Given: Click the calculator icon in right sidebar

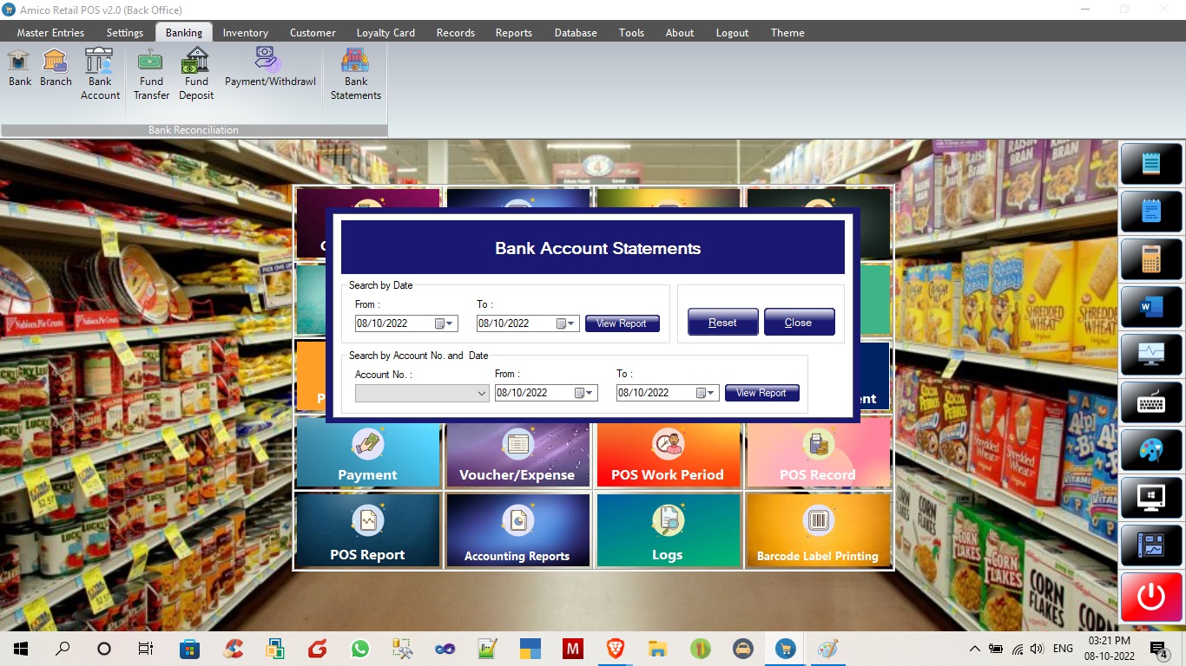Looking at the screenshot, I should [1150, 258].
